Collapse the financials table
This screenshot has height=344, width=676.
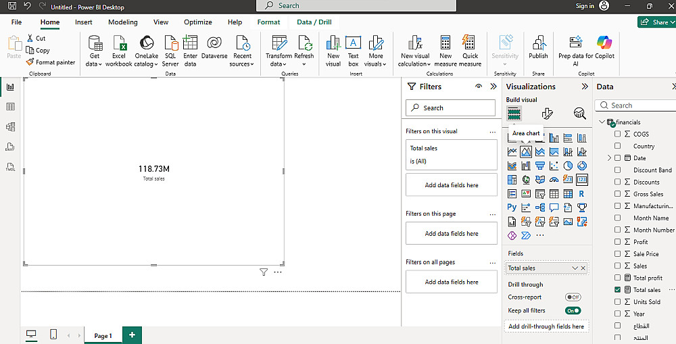(602, 122)
